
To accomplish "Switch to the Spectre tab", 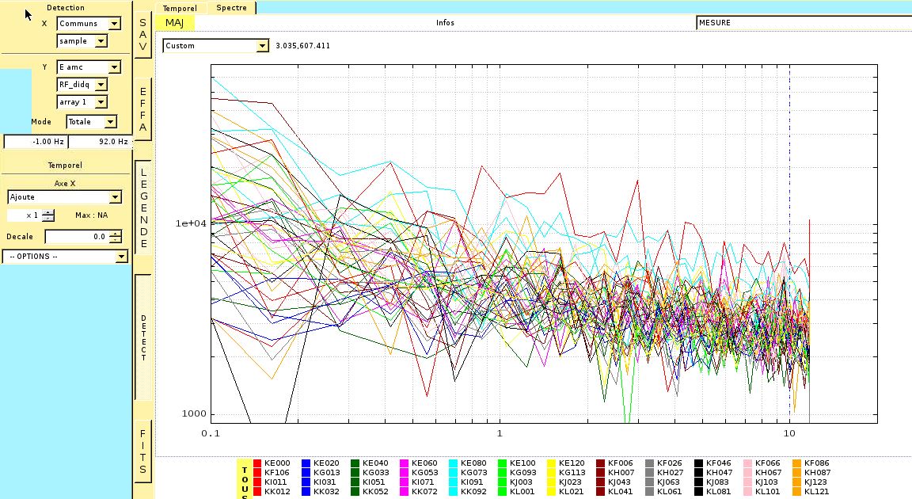I will 231,8.
